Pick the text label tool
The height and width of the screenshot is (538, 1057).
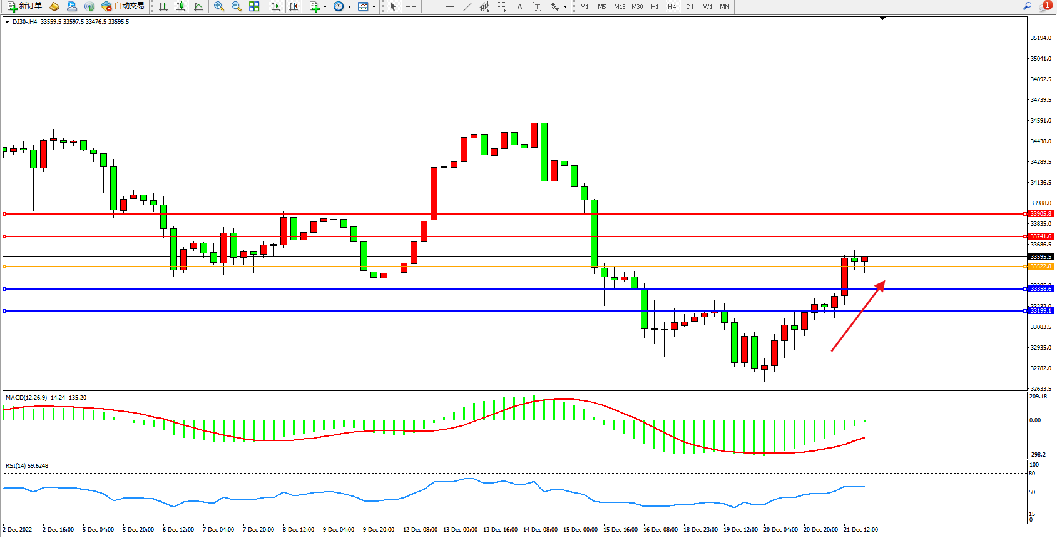pos(519,6)
